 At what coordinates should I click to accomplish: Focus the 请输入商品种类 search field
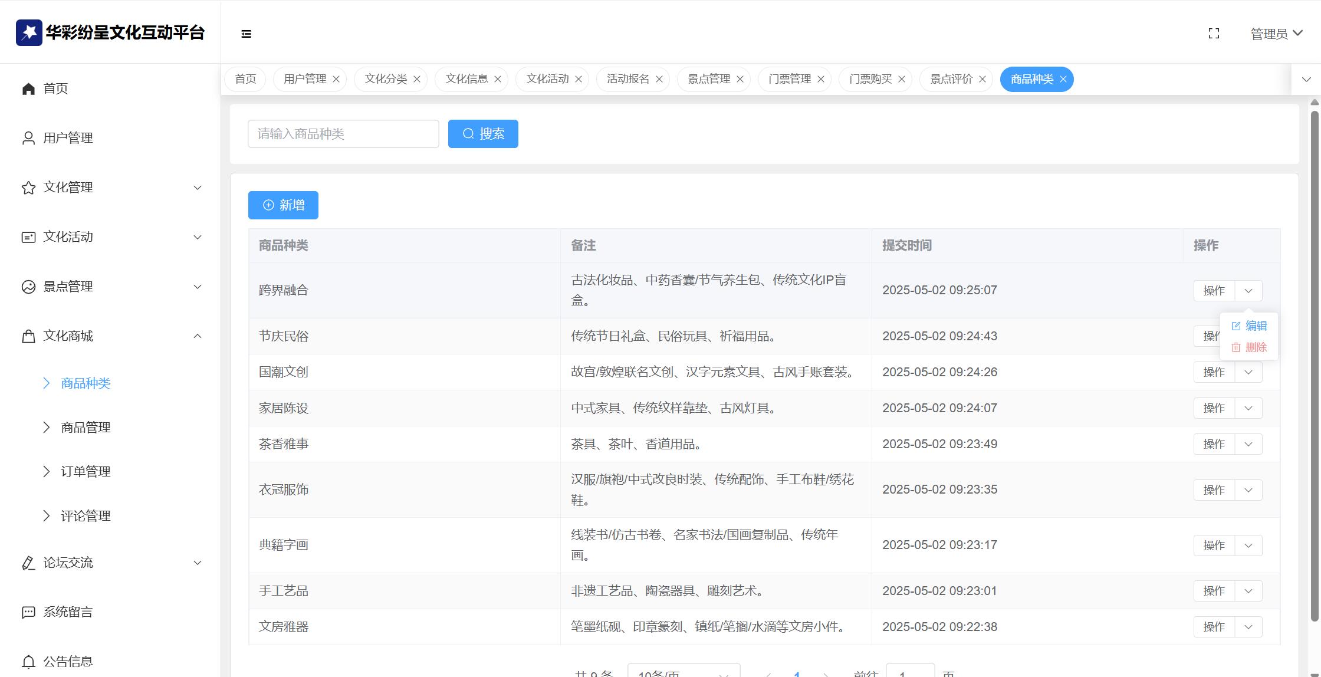click(x=343, y=134)
